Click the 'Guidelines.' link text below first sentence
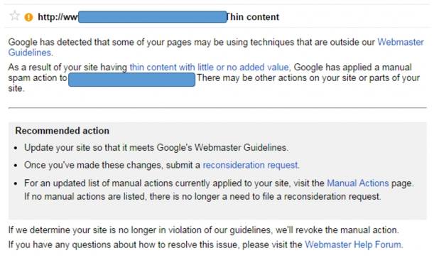The image size is (439, 263). 31,53
